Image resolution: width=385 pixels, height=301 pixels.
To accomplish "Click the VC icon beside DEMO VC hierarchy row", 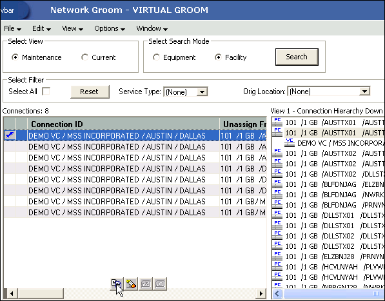I will click(x=290, y=142).
